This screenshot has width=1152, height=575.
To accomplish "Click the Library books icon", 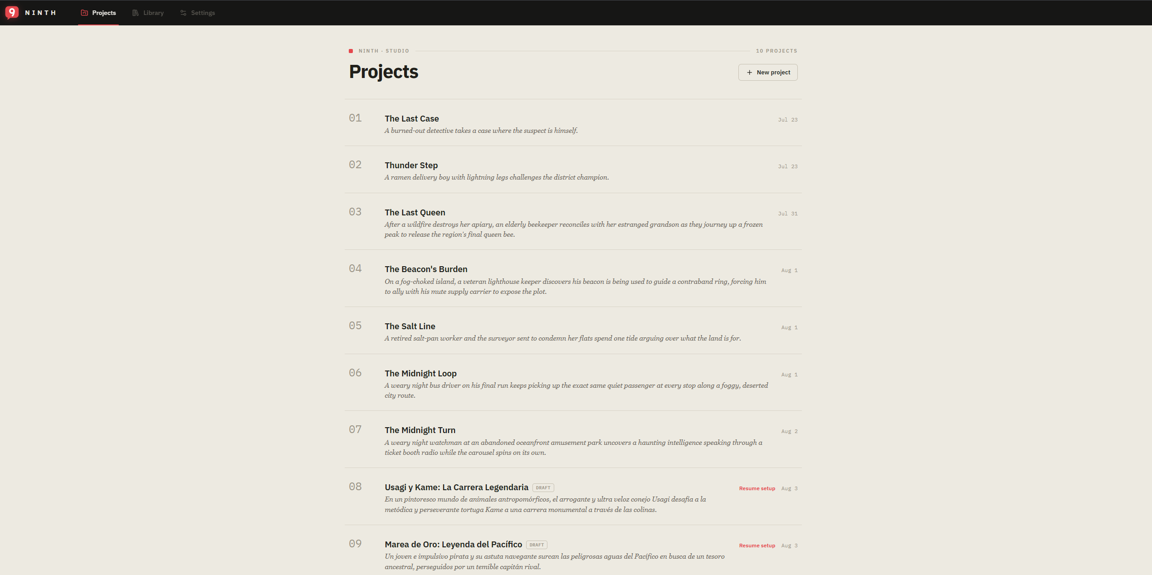I will (135, 13).
